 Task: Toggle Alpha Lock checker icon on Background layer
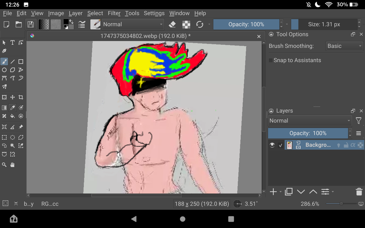(x=360, y=145)
